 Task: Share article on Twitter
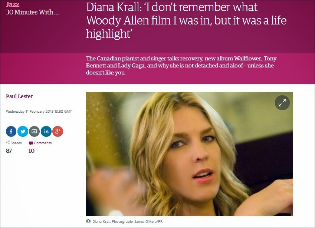23,132
